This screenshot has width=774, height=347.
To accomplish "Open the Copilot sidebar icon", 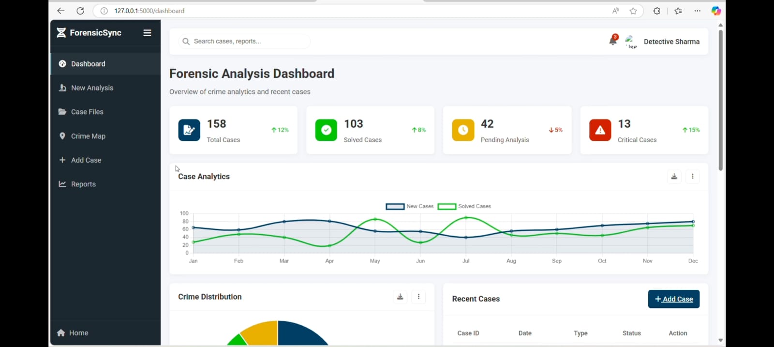I will click(x=716, y=11).
